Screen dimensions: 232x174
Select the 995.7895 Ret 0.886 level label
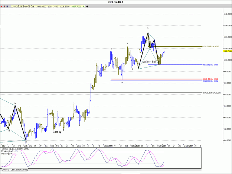(x=210, y=65)
